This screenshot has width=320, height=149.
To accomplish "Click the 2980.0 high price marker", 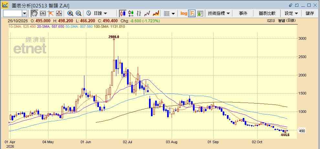I will (x=114, y=37).
